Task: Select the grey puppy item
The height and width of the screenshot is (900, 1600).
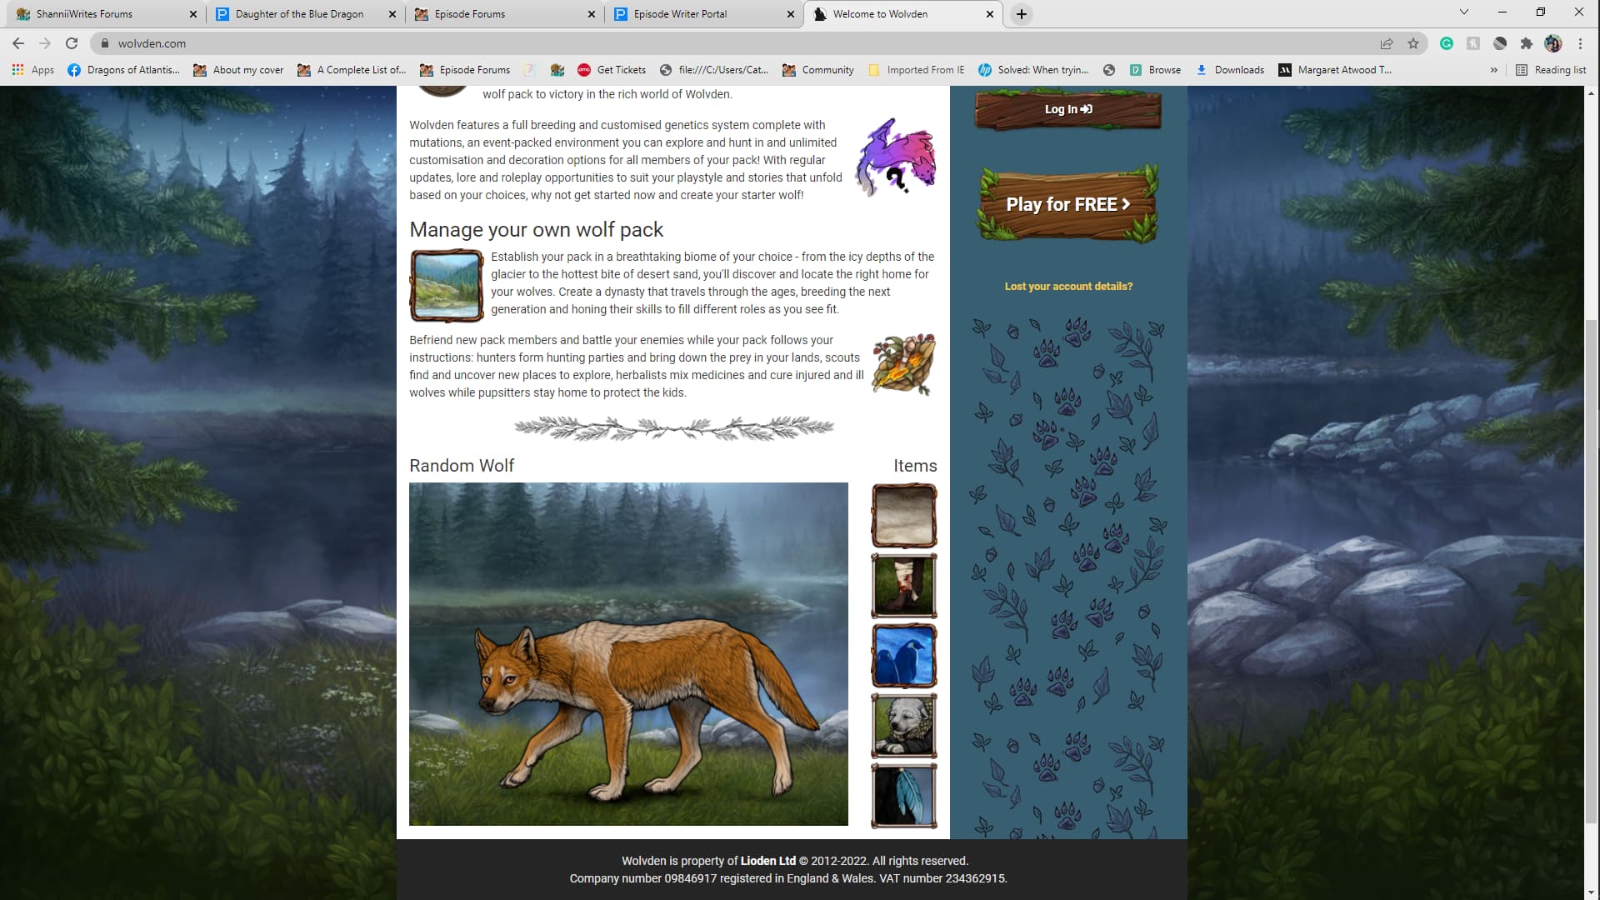Action: pos(904,726)
